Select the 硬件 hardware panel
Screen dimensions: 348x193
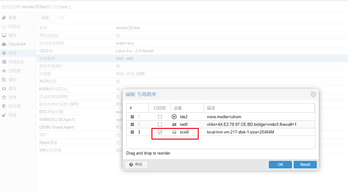(x=13, y=35)
